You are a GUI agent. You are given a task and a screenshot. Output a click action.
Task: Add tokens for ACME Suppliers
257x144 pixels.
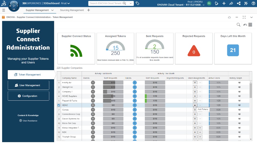195,96
